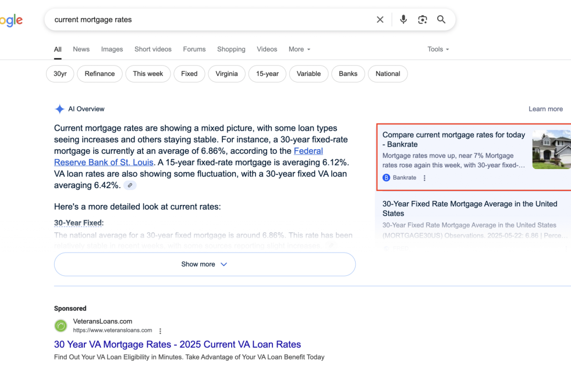The height and width of the screenshot is (370, 571).
Task: Expand the More search categories dropdown
Action: pyautogui.click(x=299, y=49)
